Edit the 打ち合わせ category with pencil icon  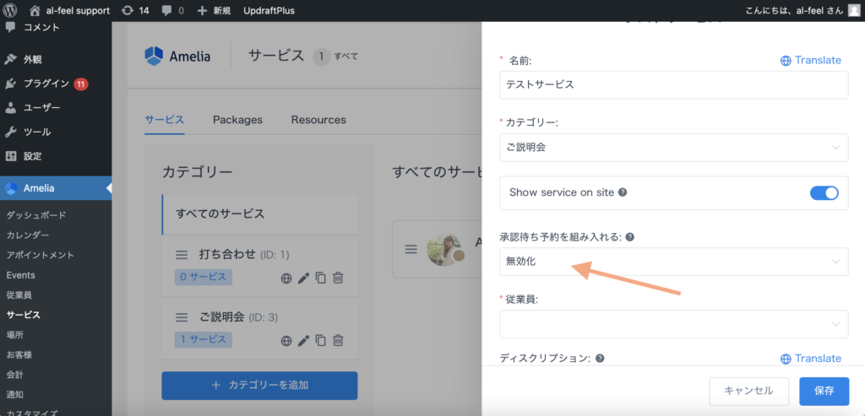(x=303, y=277)
